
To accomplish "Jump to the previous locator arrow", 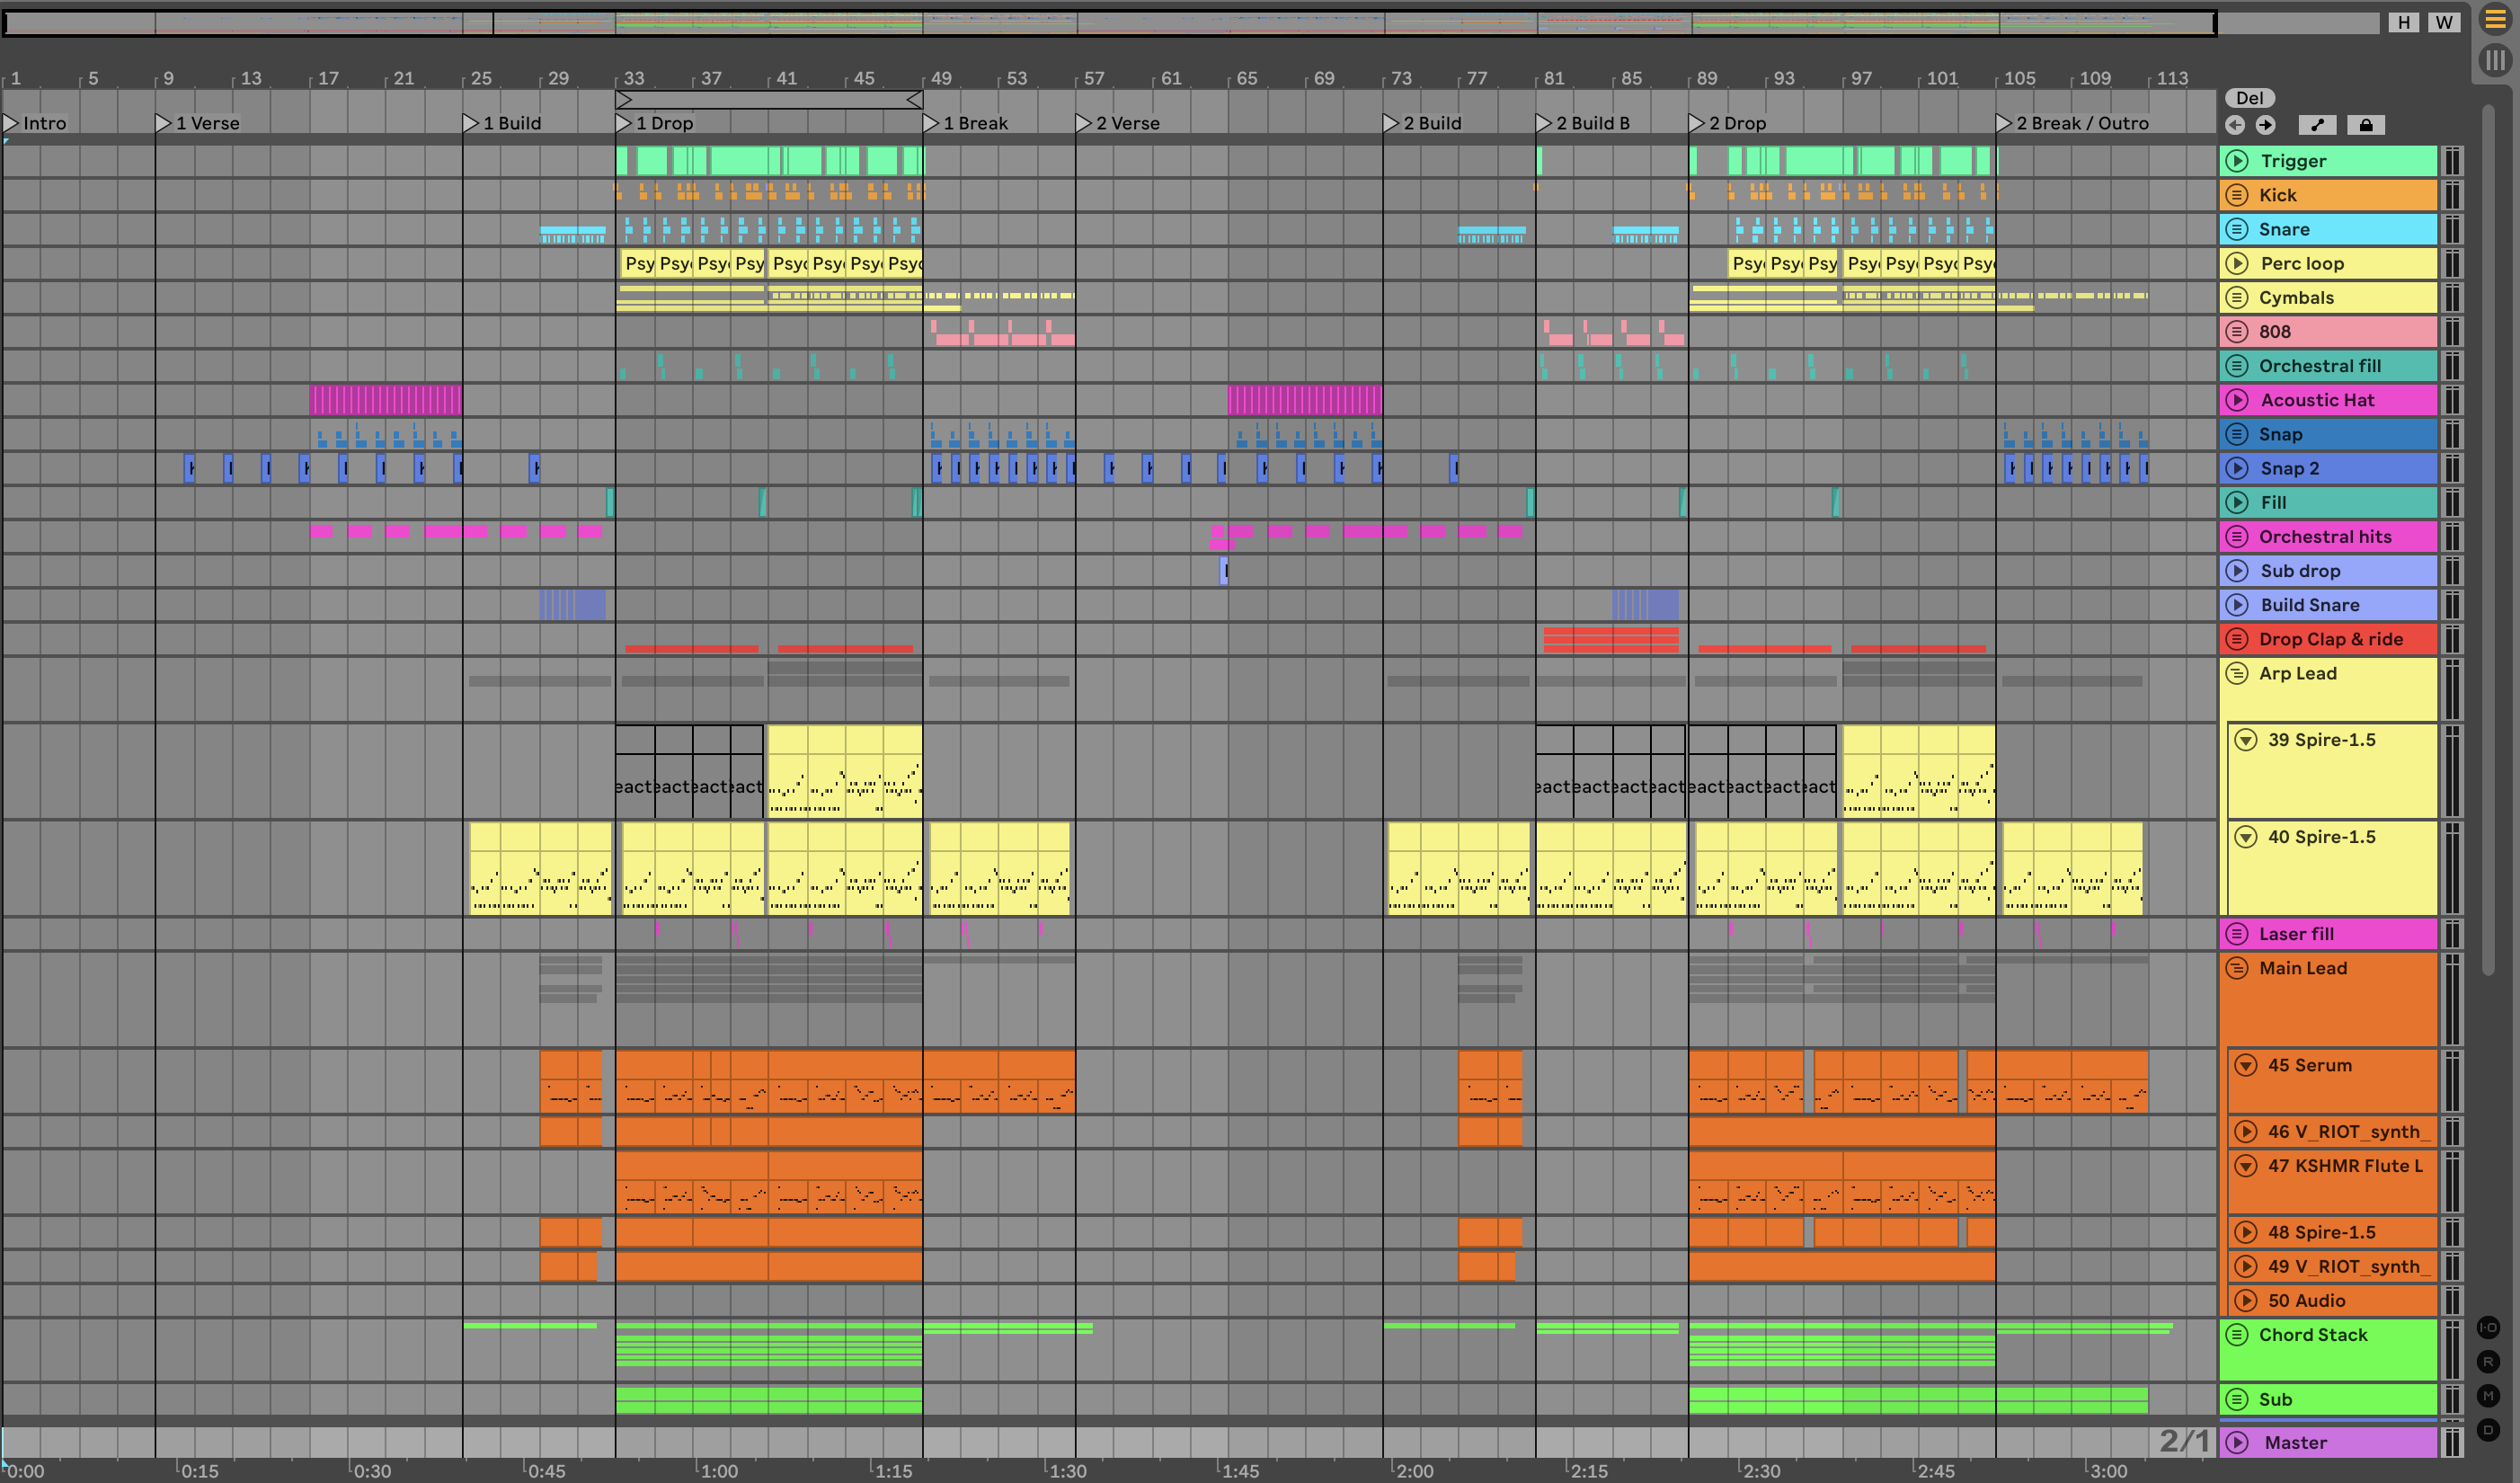I will pyautogui.click(x=2235, y=125).
